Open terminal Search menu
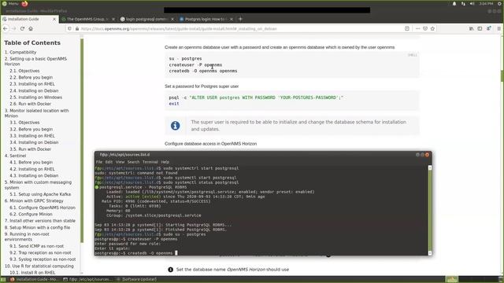The height and width of the screenshot is (283, 504). 133,162
